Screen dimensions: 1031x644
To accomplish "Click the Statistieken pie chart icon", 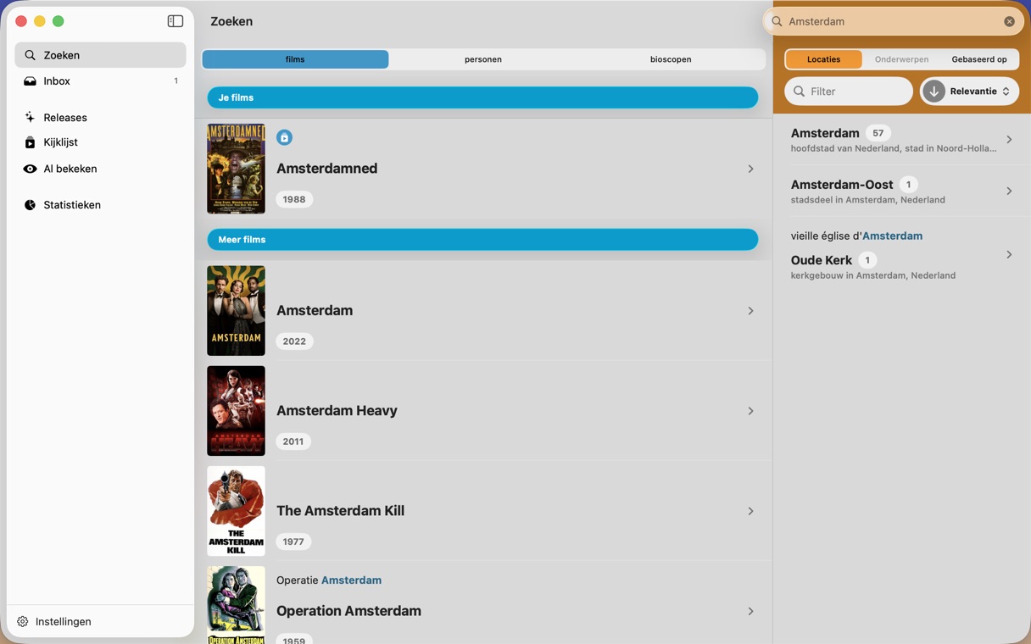I will click(30, 205).
